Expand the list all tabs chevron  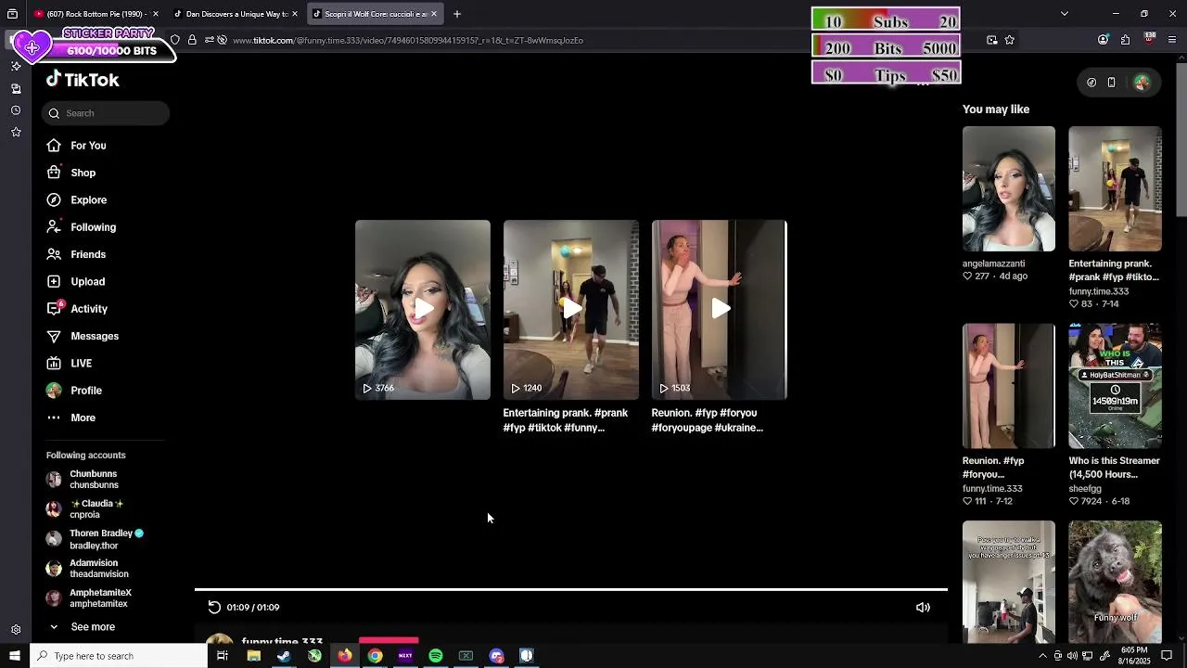pos(1064,14)
